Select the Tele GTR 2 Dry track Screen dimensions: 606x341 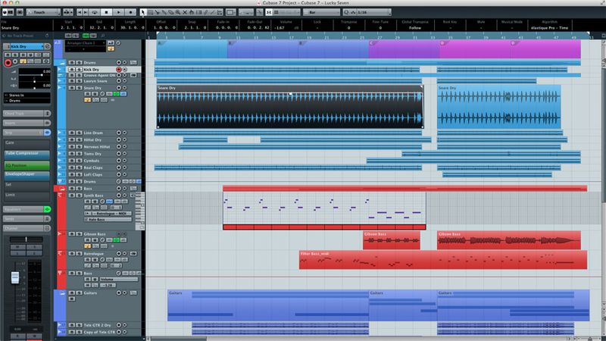click(x=97, y=325)
